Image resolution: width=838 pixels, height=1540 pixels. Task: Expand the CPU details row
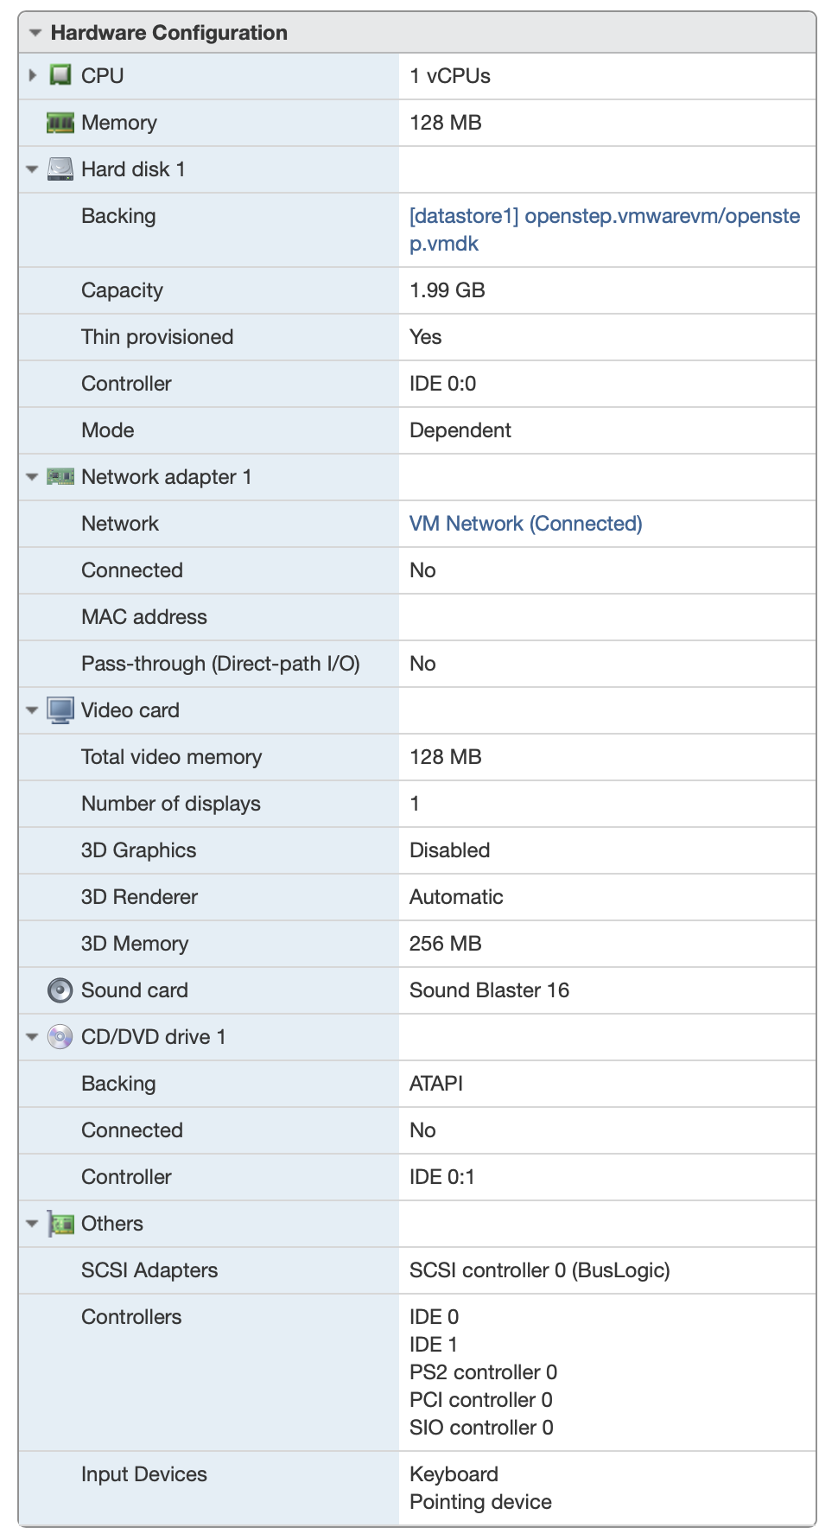pos(33,76)
